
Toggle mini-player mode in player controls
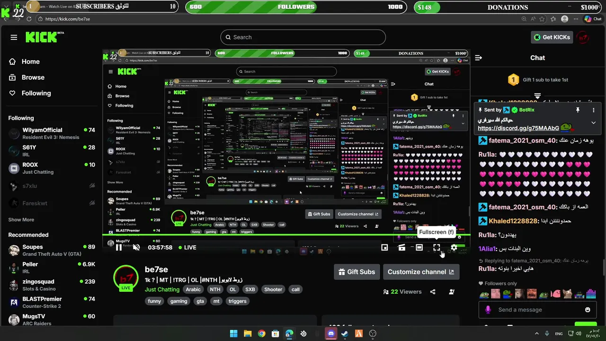coord(384,247)
